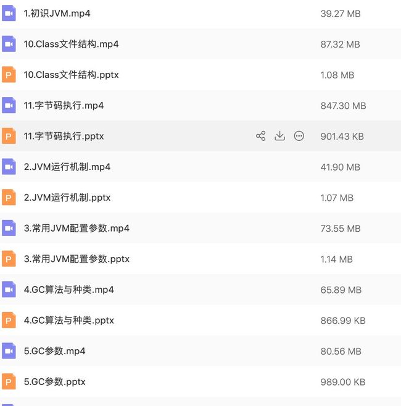Click the 80.56 MB size value

(341, 352)
